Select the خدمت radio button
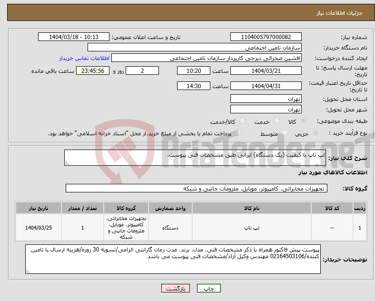The image size is (375, 301). pyautogui.click(x=276, y=121)
